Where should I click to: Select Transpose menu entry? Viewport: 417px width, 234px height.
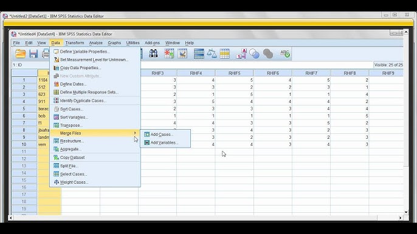(x=95, y=125)
